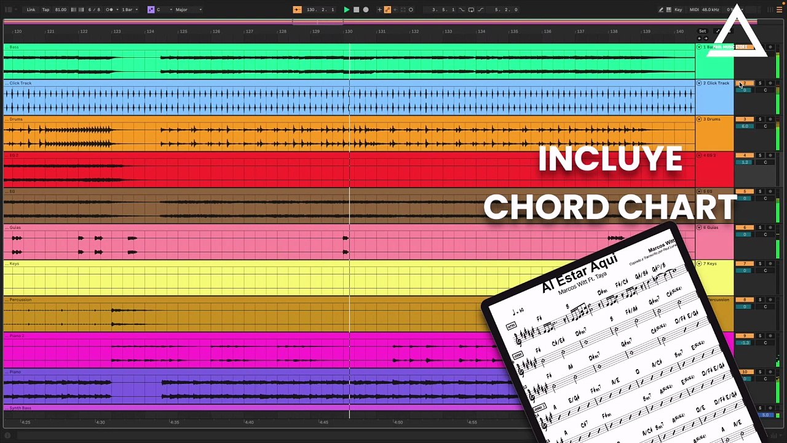Collapse the 2 Click Track fold arrow

[699, 83]
